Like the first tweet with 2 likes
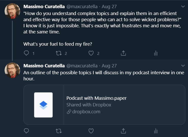188x137 pixels. pos(91,53)
